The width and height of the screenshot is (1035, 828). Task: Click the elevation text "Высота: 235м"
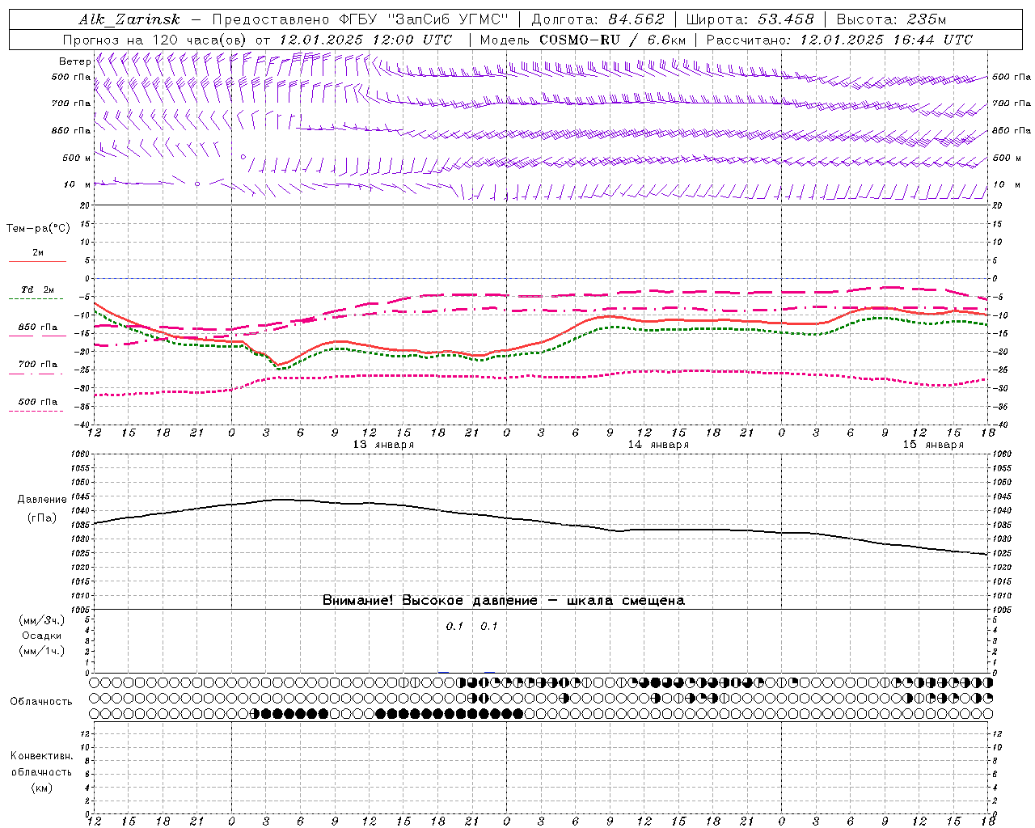click(x=891, y=19)
